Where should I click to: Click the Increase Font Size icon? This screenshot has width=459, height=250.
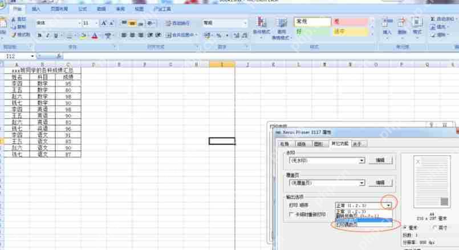(104, 23)
